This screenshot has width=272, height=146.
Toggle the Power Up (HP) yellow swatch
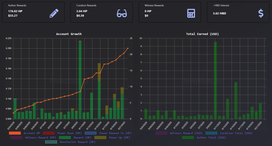[100, 137]
